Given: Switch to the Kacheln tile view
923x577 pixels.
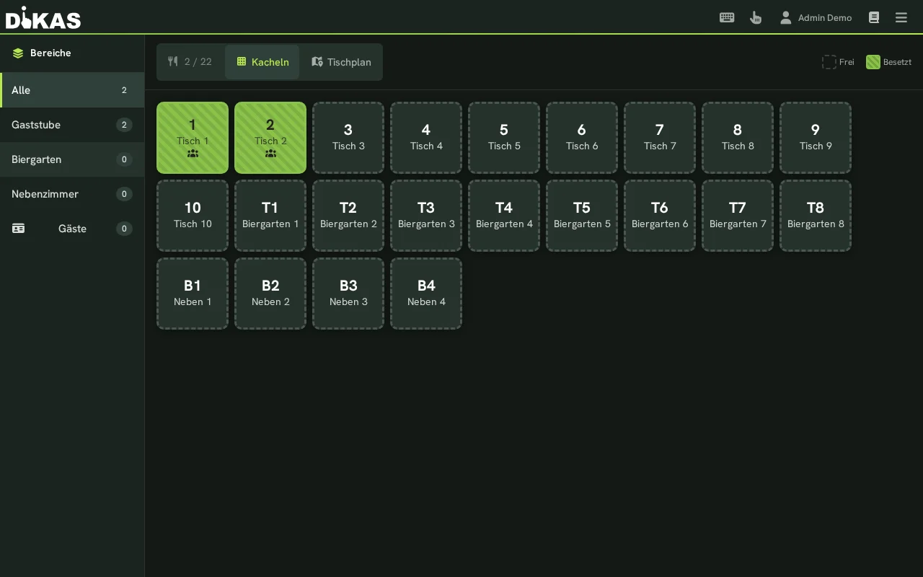Looking at the screenshot, I should tap(262, 62).
